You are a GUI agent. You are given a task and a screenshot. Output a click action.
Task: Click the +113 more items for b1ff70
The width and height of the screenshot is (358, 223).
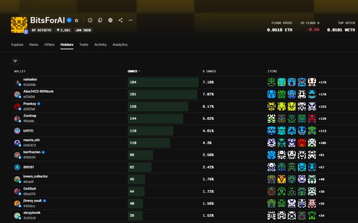pyautogui.click(x=322, y=131)
